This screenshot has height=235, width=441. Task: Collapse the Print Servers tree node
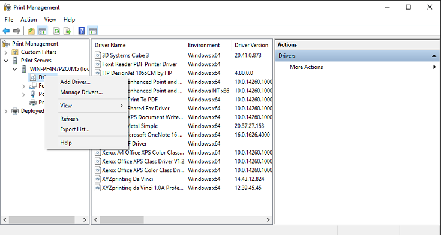click(6, 61)
